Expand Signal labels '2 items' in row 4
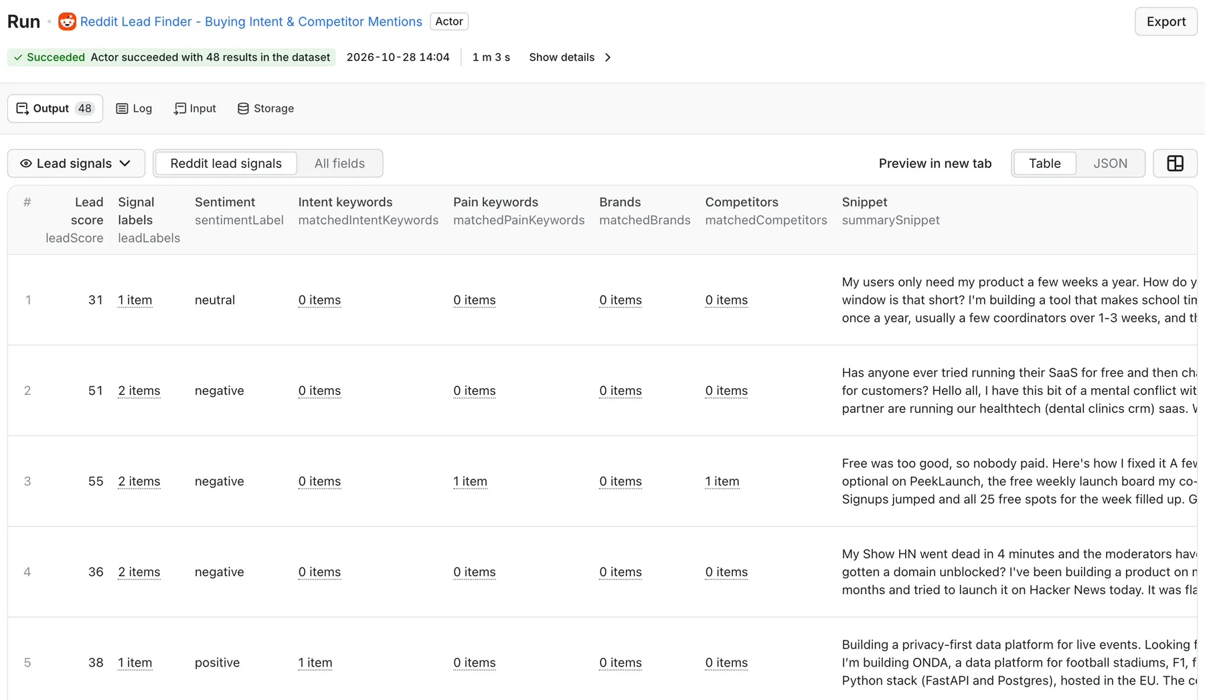Image resolution: width=1205 pixels, height=700 pixels. 139,572
